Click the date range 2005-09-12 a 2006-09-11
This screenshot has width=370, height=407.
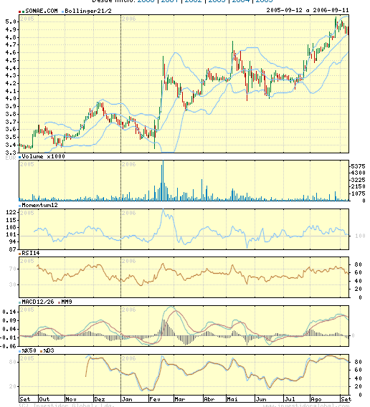[x=308, y=10]
